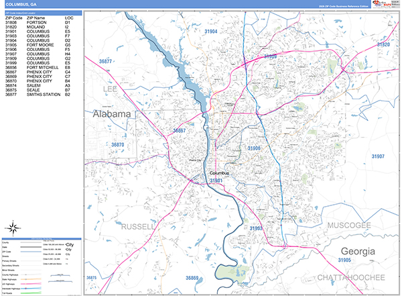Screen dimensions: 402x296
Task: Click the MUSCOGEE county label on map
Action: (349, 226)
